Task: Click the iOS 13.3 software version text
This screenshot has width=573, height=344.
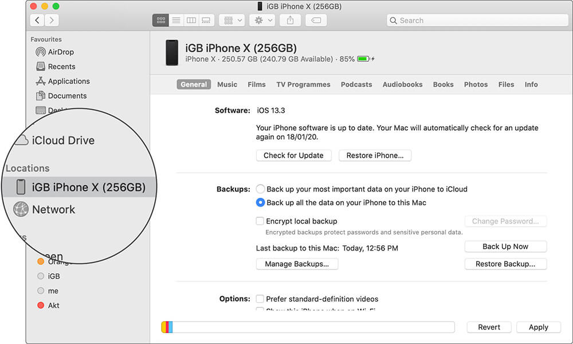Action: coord(271,111)
